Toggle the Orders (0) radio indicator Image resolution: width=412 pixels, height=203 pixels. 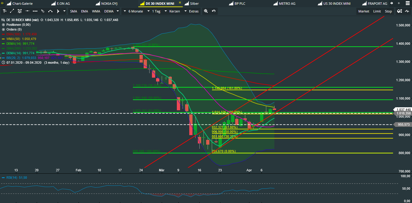click(x=3, y=29)
